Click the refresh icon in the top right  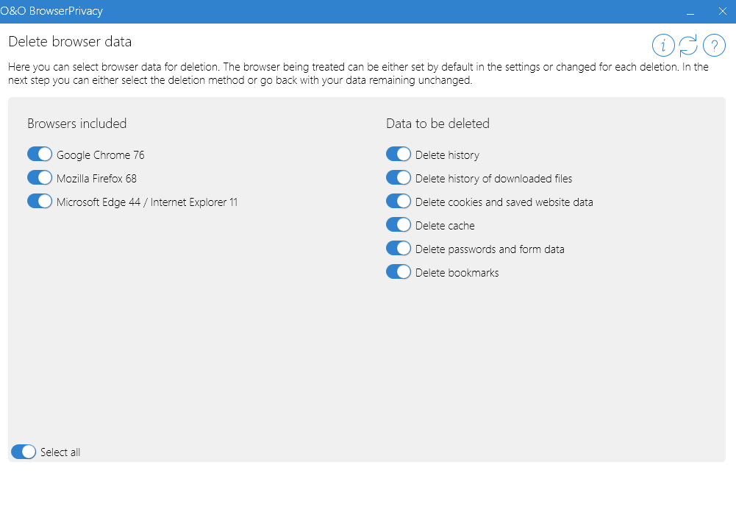tap(688, 45)
